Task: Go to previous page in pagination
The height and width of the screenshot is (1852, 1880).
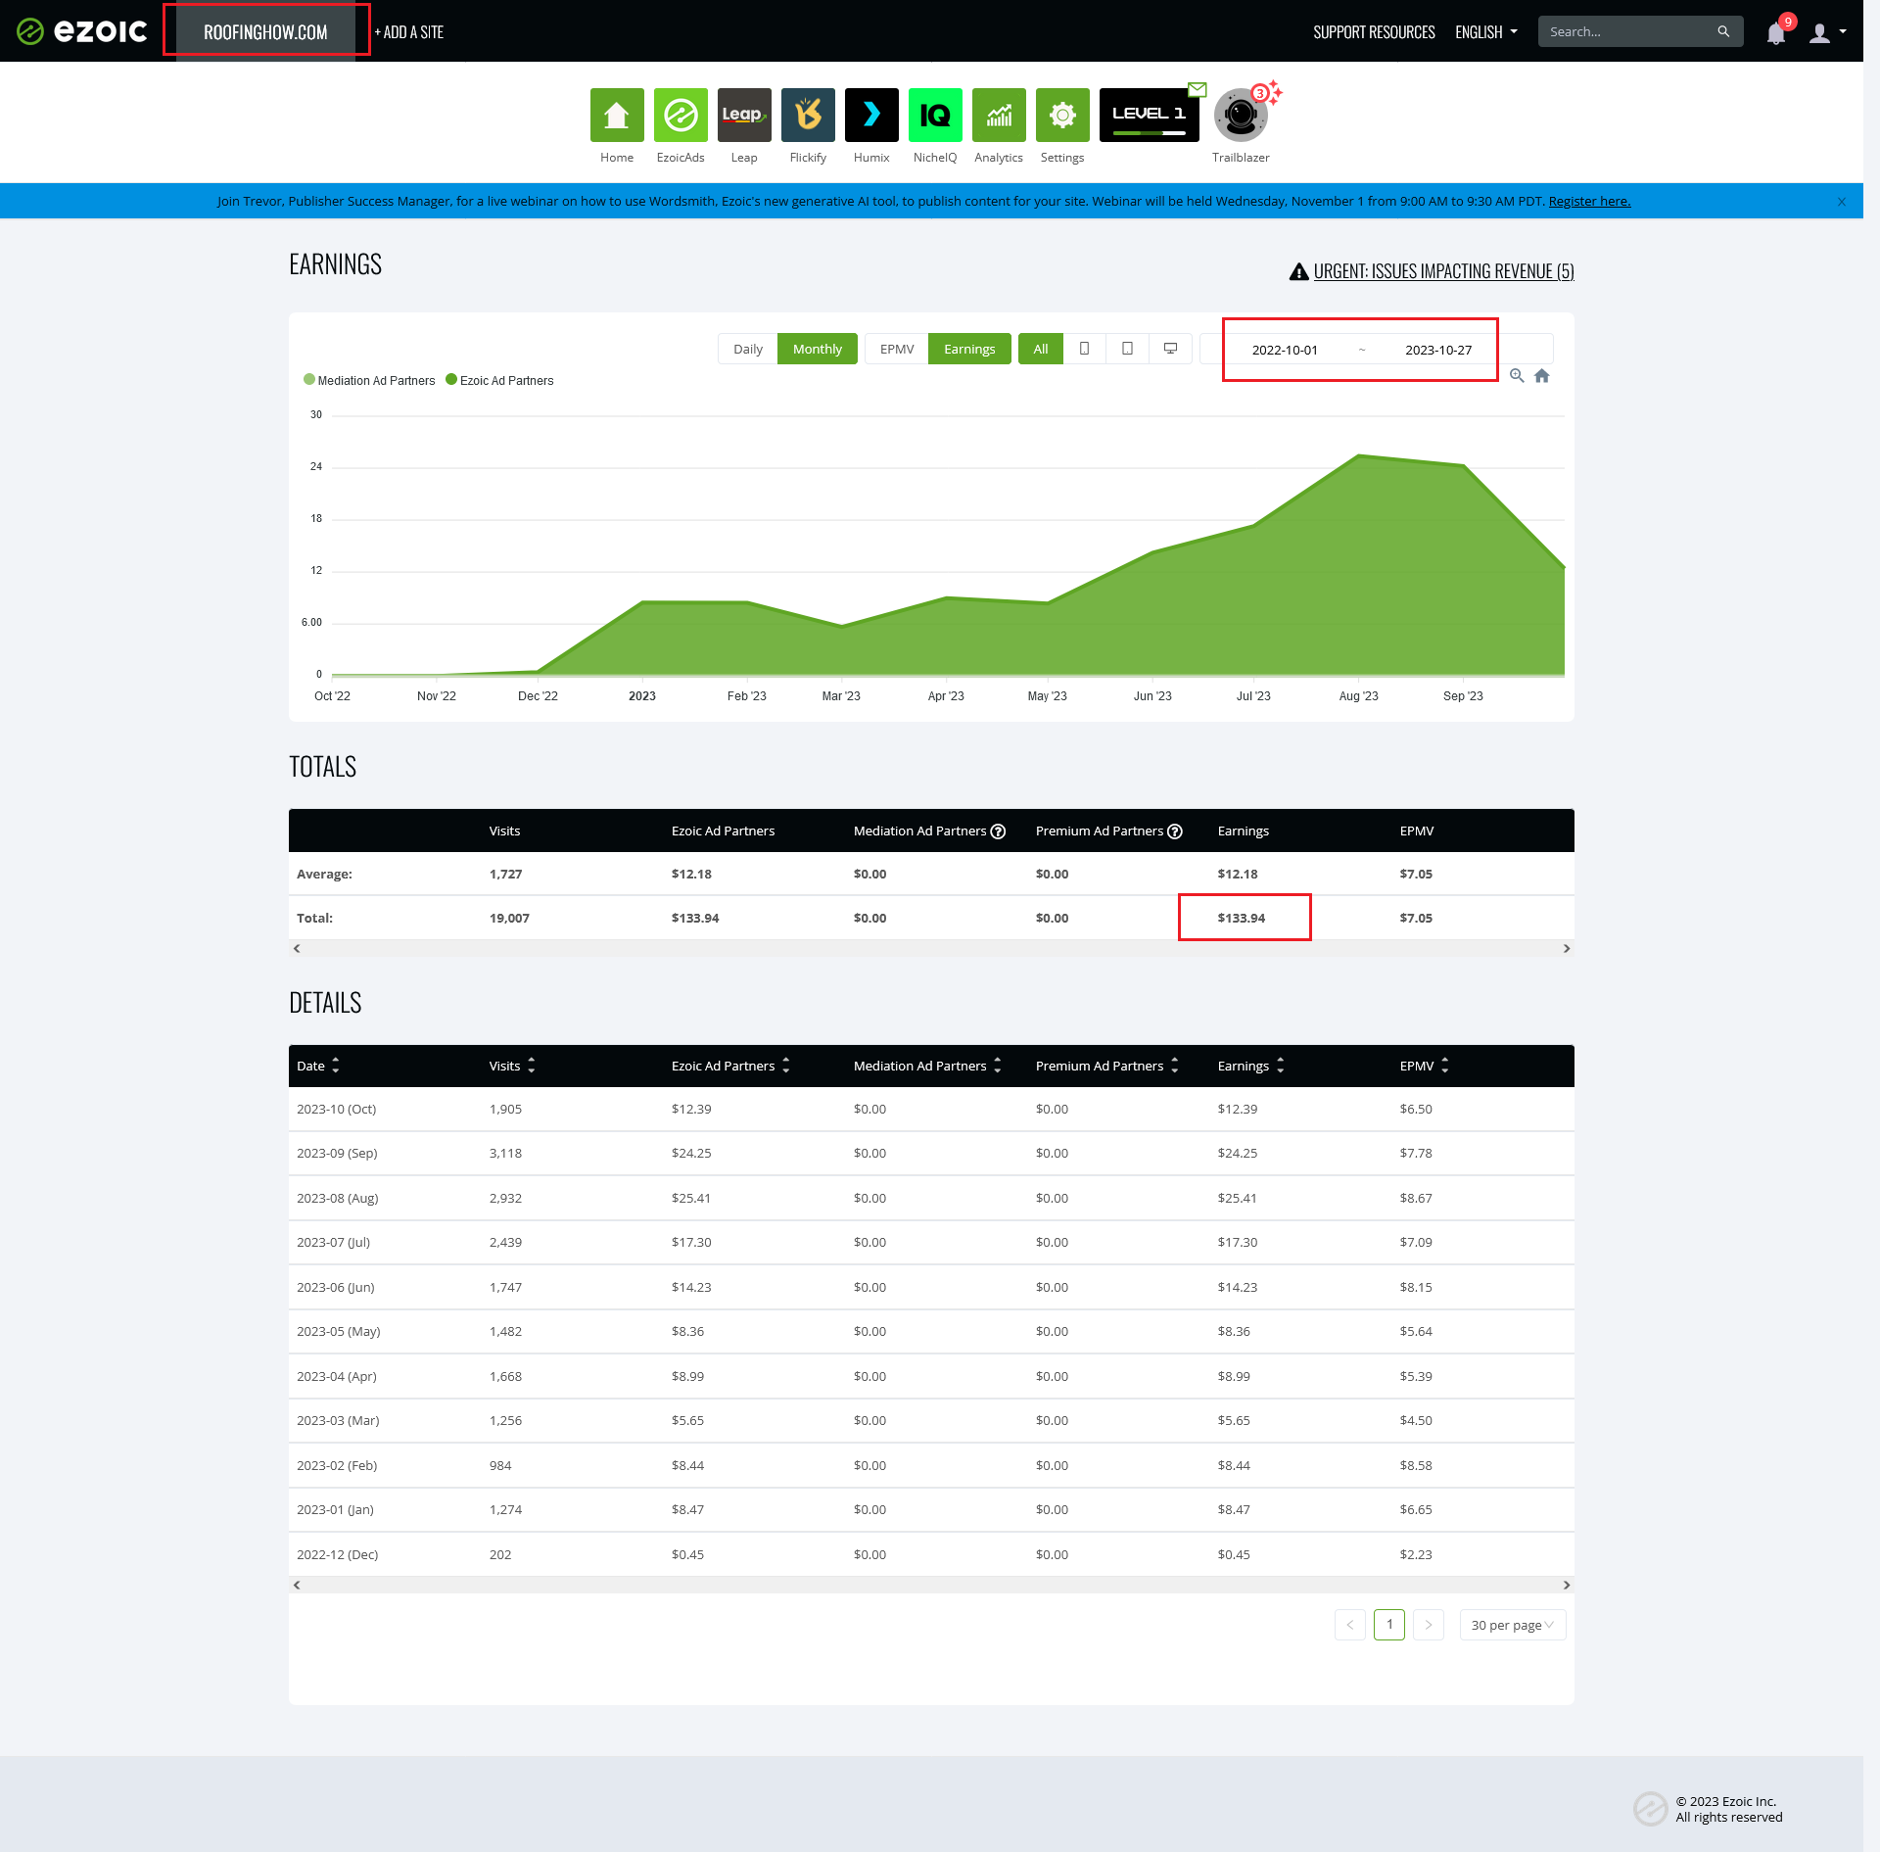Action: (x=1350, y=1625)
